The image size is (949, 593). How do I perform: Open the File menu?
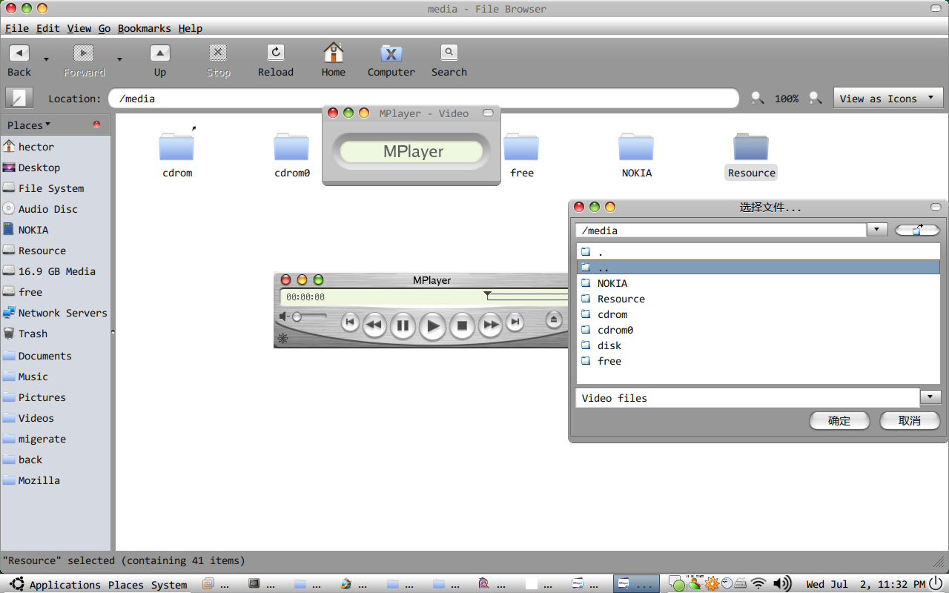coord(17,28)
